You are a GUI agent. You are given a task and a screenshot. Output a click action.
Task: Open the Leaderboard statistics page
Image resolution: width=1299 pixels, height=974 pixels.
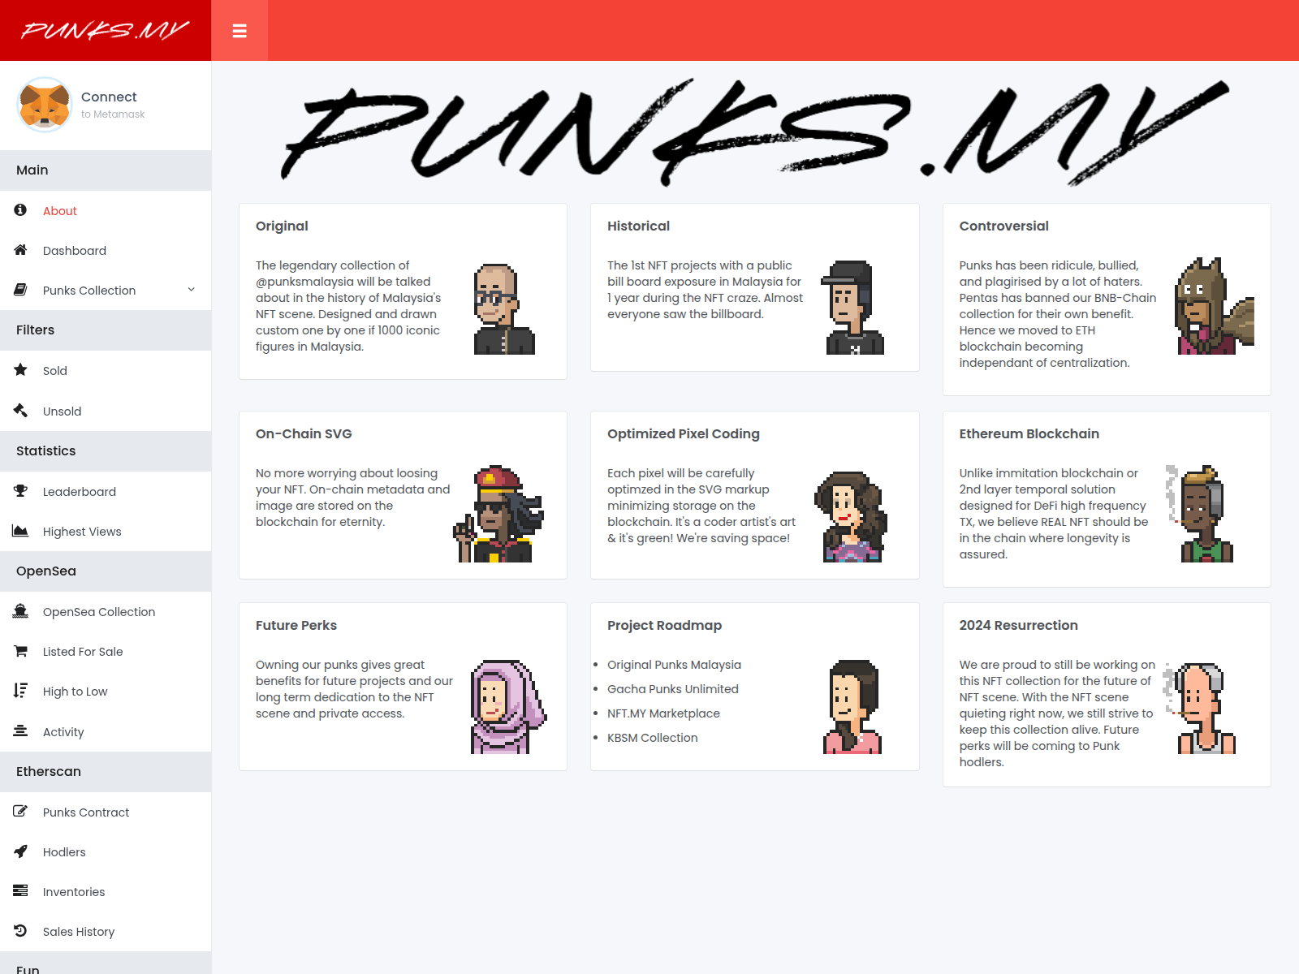point(106,492)
